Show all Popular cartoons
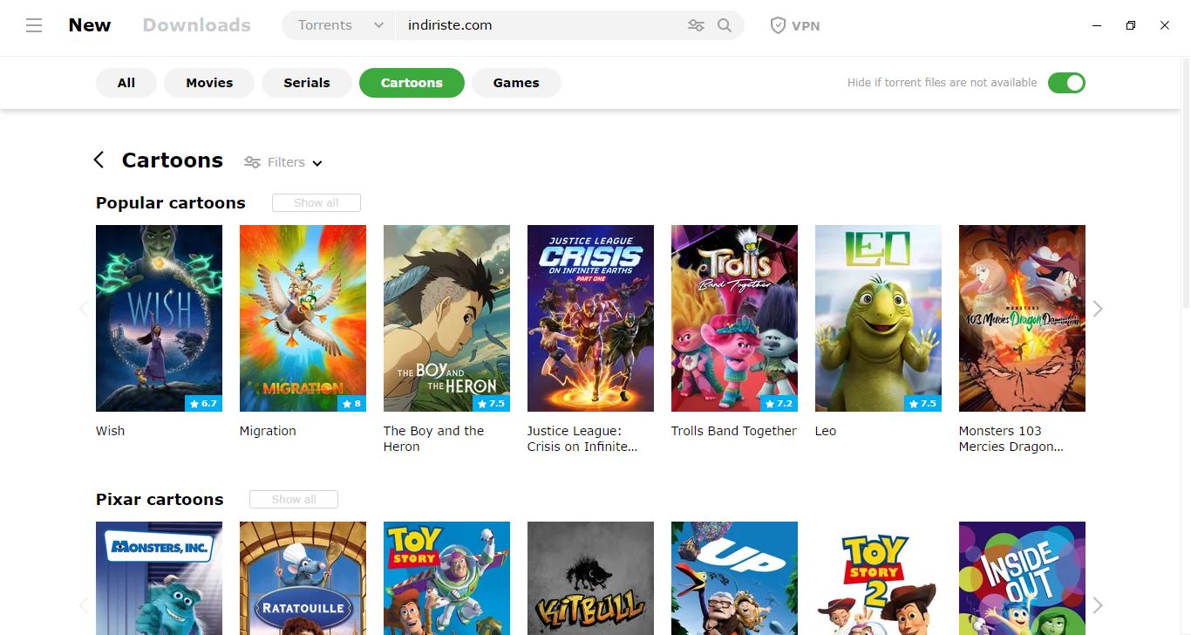Image resolution: width=1191 pixels, height=635 pixels. tap(316, 202)
